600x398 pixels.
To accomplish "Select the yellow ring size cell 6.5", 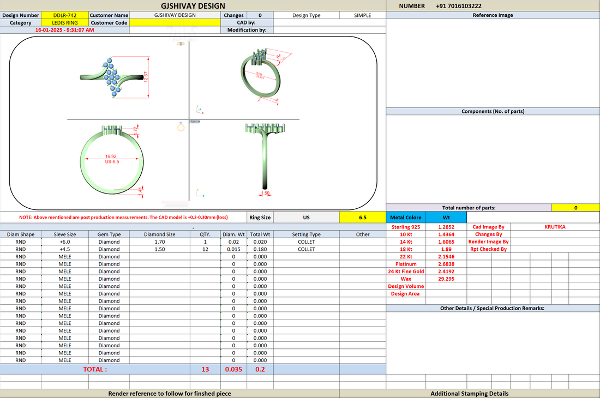I will pos(362,217).
